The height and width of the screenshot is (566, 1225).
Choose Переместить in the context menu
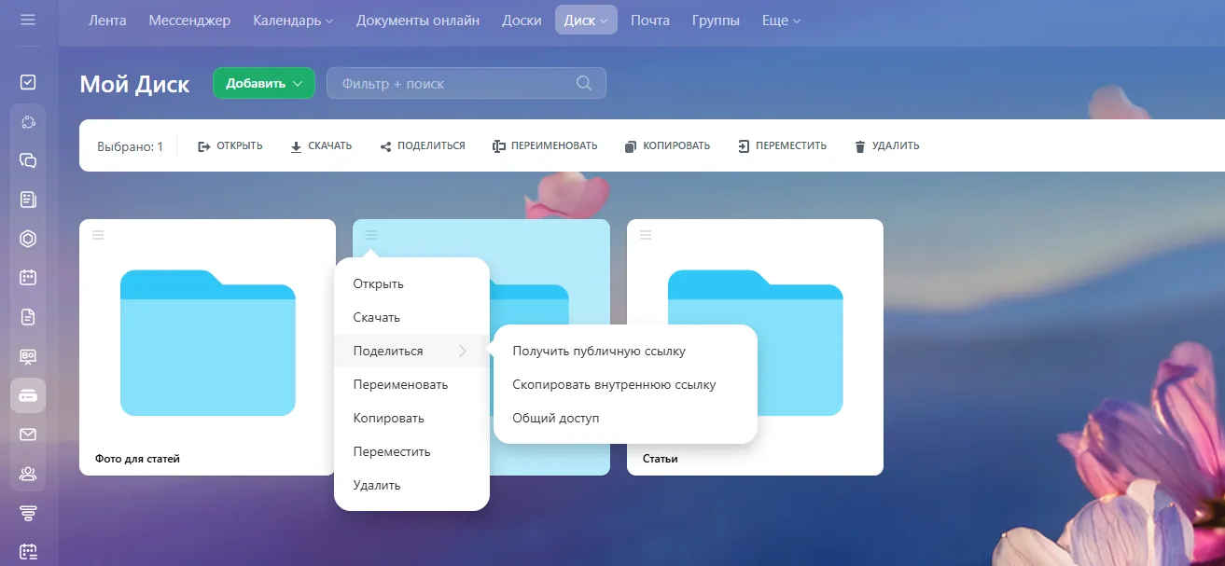pos(411,451)
